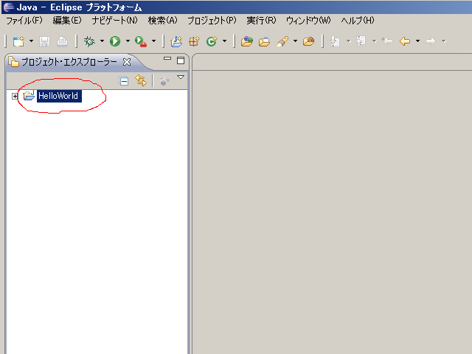Click the HelloWorld project folder icon
472x354 pixels.
(29, 95)
